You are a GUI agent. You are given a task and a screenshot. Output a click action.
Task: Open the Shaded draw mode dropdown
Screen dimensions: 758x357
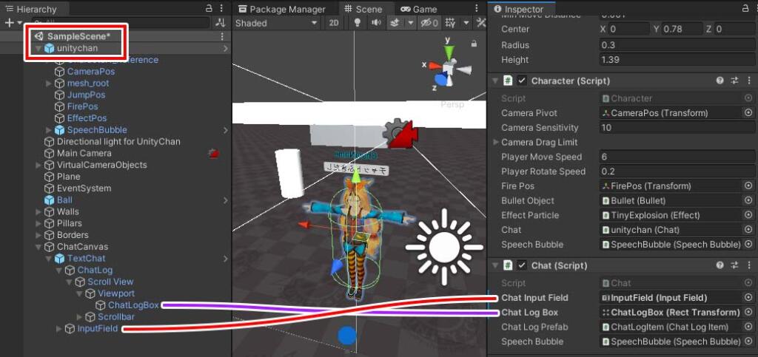pos(276,23)
